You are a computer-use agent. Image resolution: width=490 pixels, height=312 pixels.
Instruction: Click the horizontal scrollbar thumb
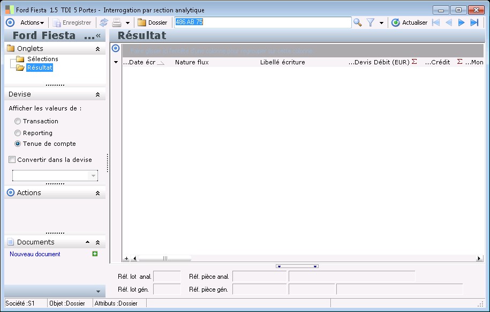tap(165, 258)
